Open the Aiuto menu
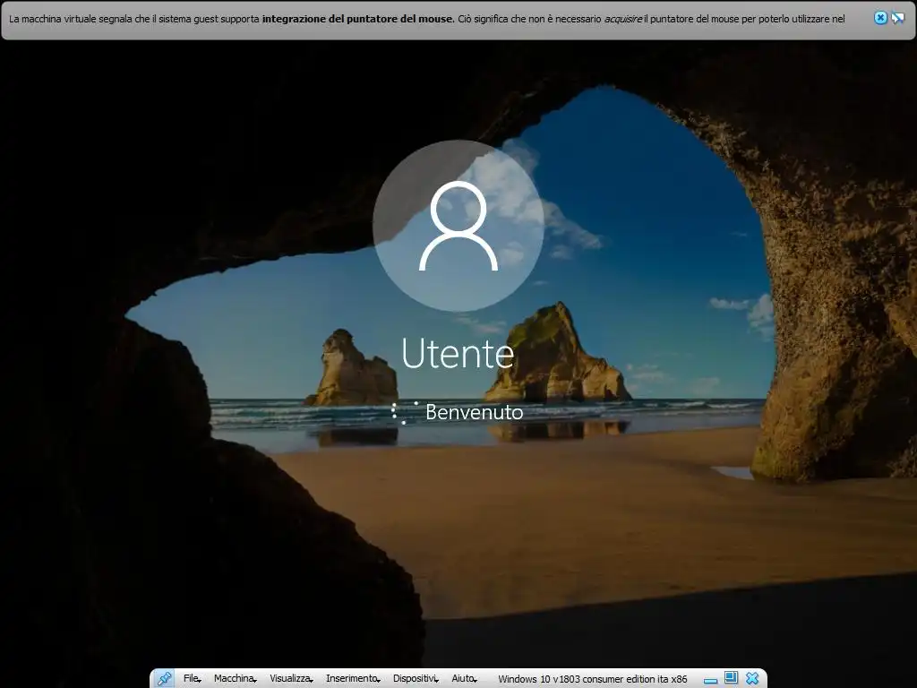917x688 pixels. (464, 679)
